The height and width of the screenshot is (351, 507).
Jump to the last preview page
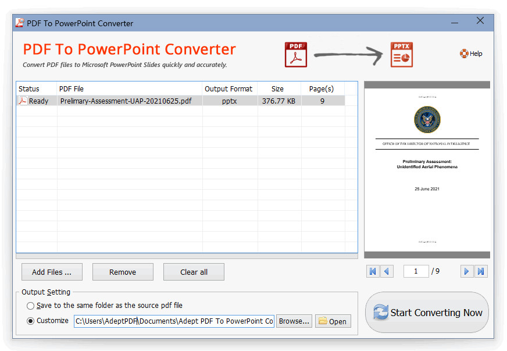[481, 271]
